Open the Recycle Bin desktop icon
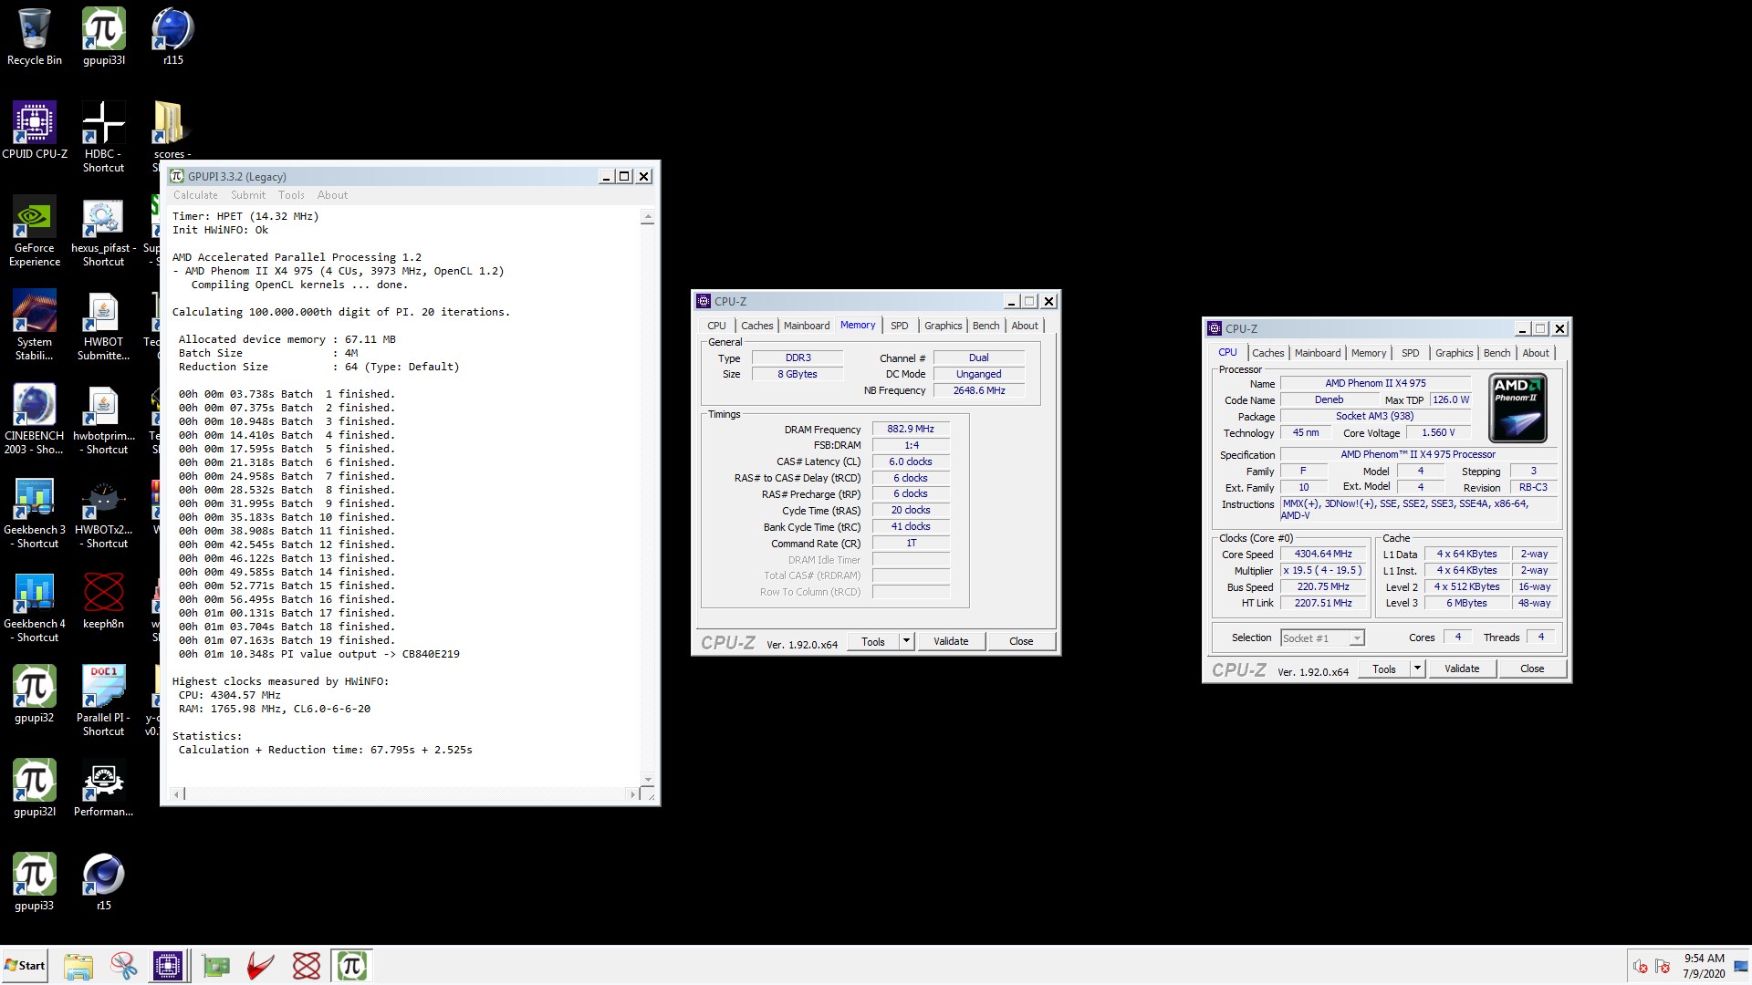 click(35, 36)
